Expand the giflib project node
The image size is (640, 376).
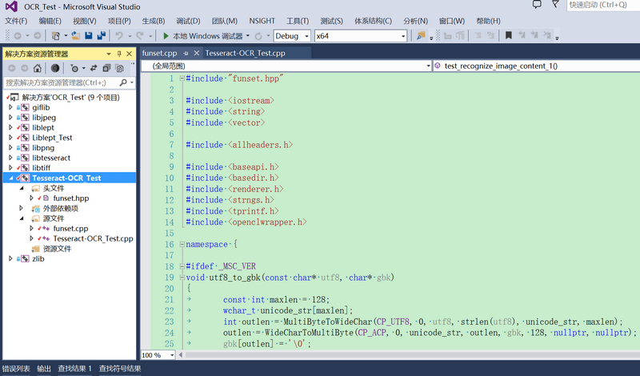[10, 107]
